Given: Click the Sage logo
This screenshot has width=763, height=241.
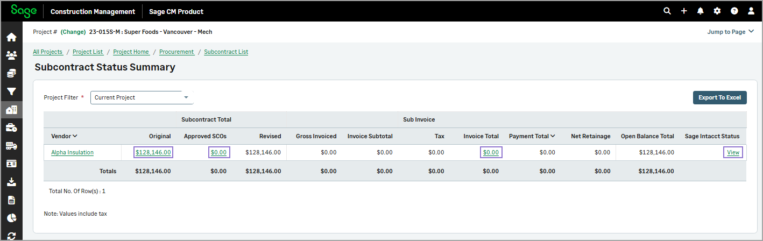Looking at the screenshot, I should [x=24, y=11].
